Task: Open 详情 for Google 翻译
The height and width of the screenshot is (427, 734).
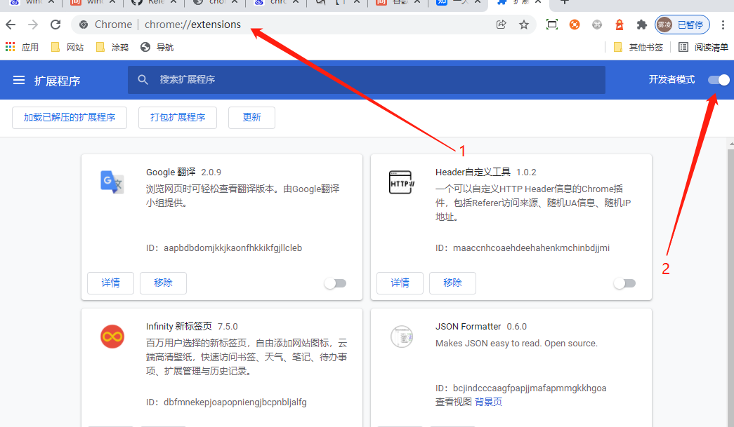Action: 110,283
